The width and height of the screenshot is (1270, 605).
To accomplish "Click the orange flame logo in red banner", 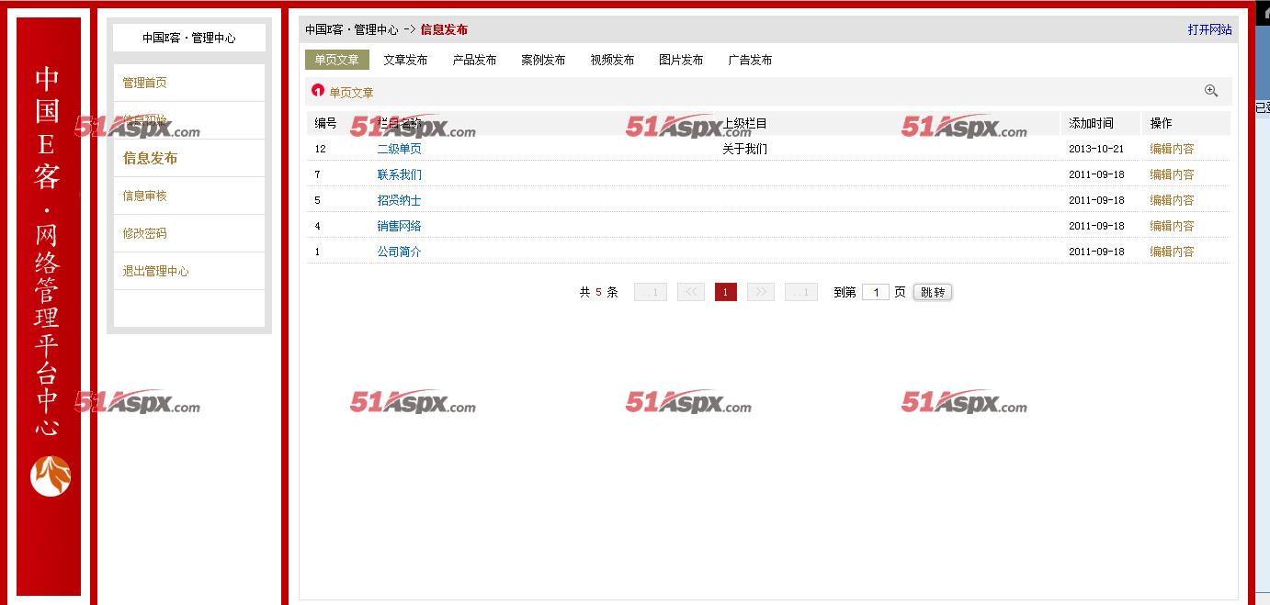I will click(51, 476).
